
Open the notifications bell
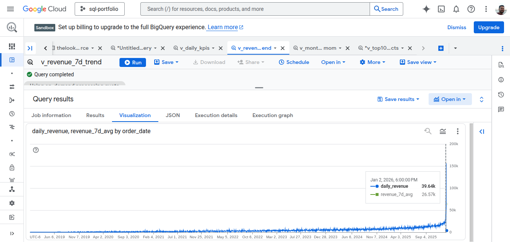456,9
